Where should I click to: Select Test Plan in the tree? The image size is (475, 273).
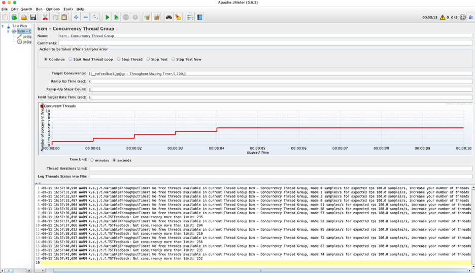point(19,26)
